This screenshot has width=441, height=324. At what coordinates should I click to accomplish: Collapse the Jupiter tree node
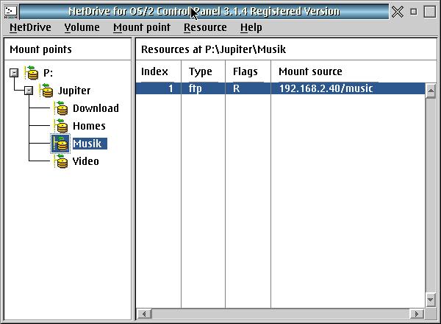(x=29, y=91)
